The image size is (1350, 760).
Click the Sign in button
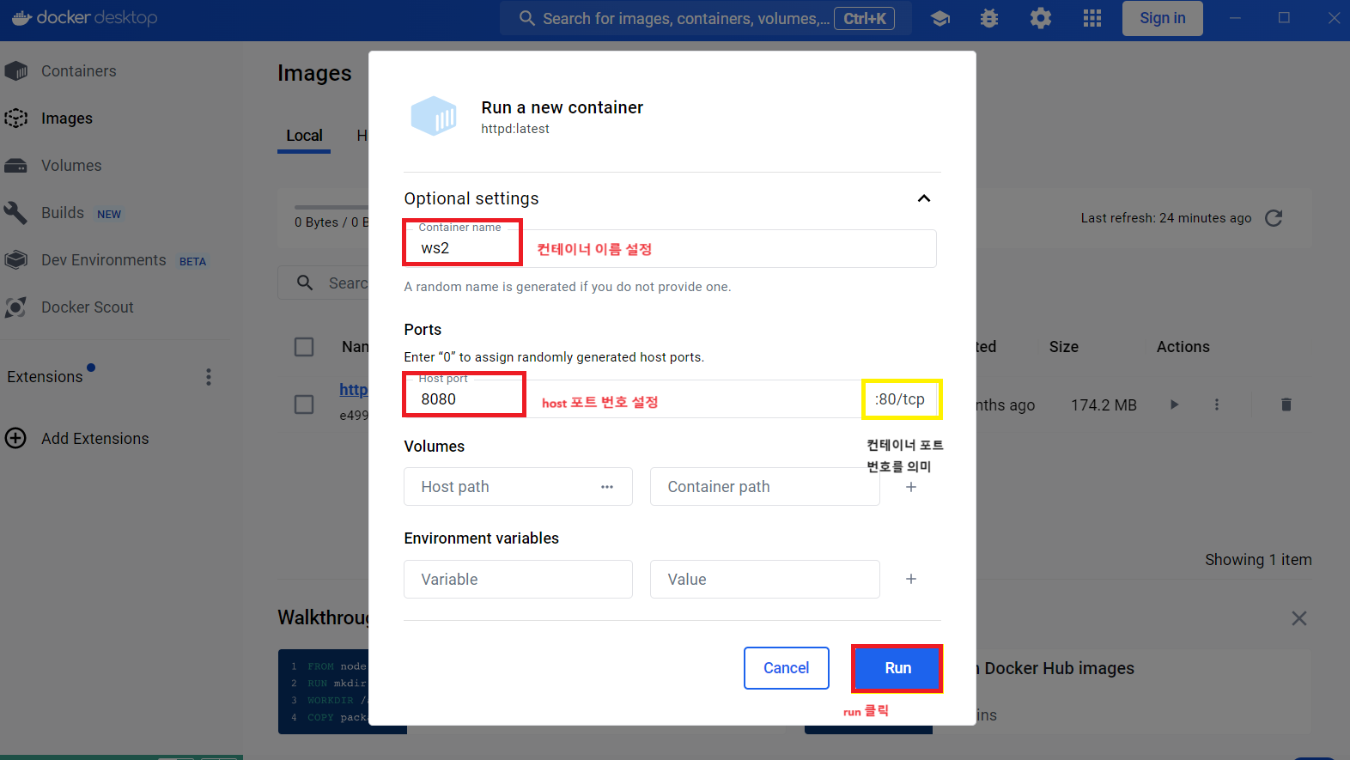1162,18
